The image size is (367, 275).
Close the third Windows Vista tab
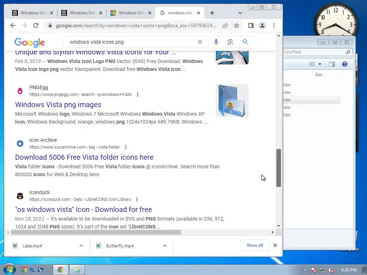click(150, 13)
